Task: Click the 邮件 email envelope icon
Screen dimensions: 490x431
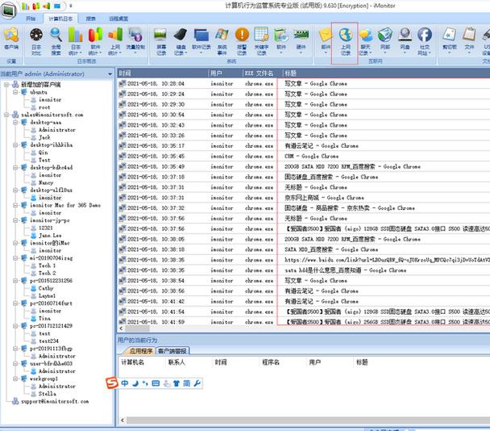Action: click(326, 40)
